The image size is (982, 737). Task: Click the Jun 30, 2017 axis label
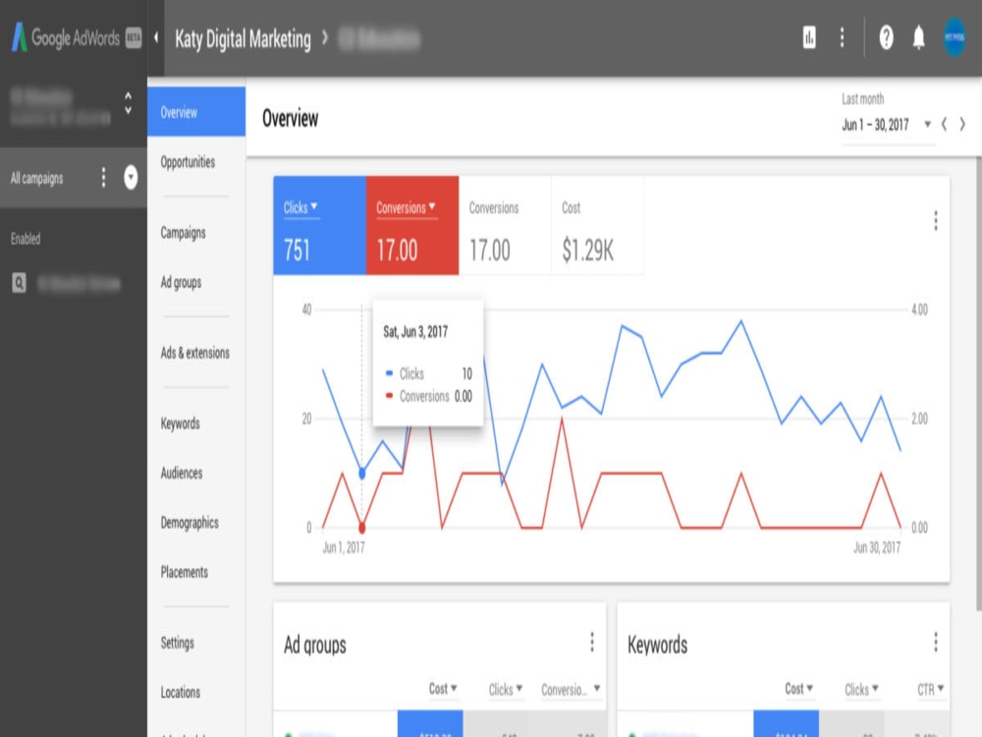point(877,547)
